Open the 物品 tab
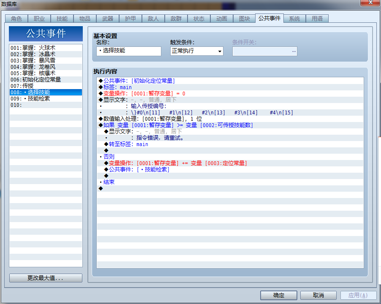This screenshot has width=381, height=304. (x=85, y=19)
